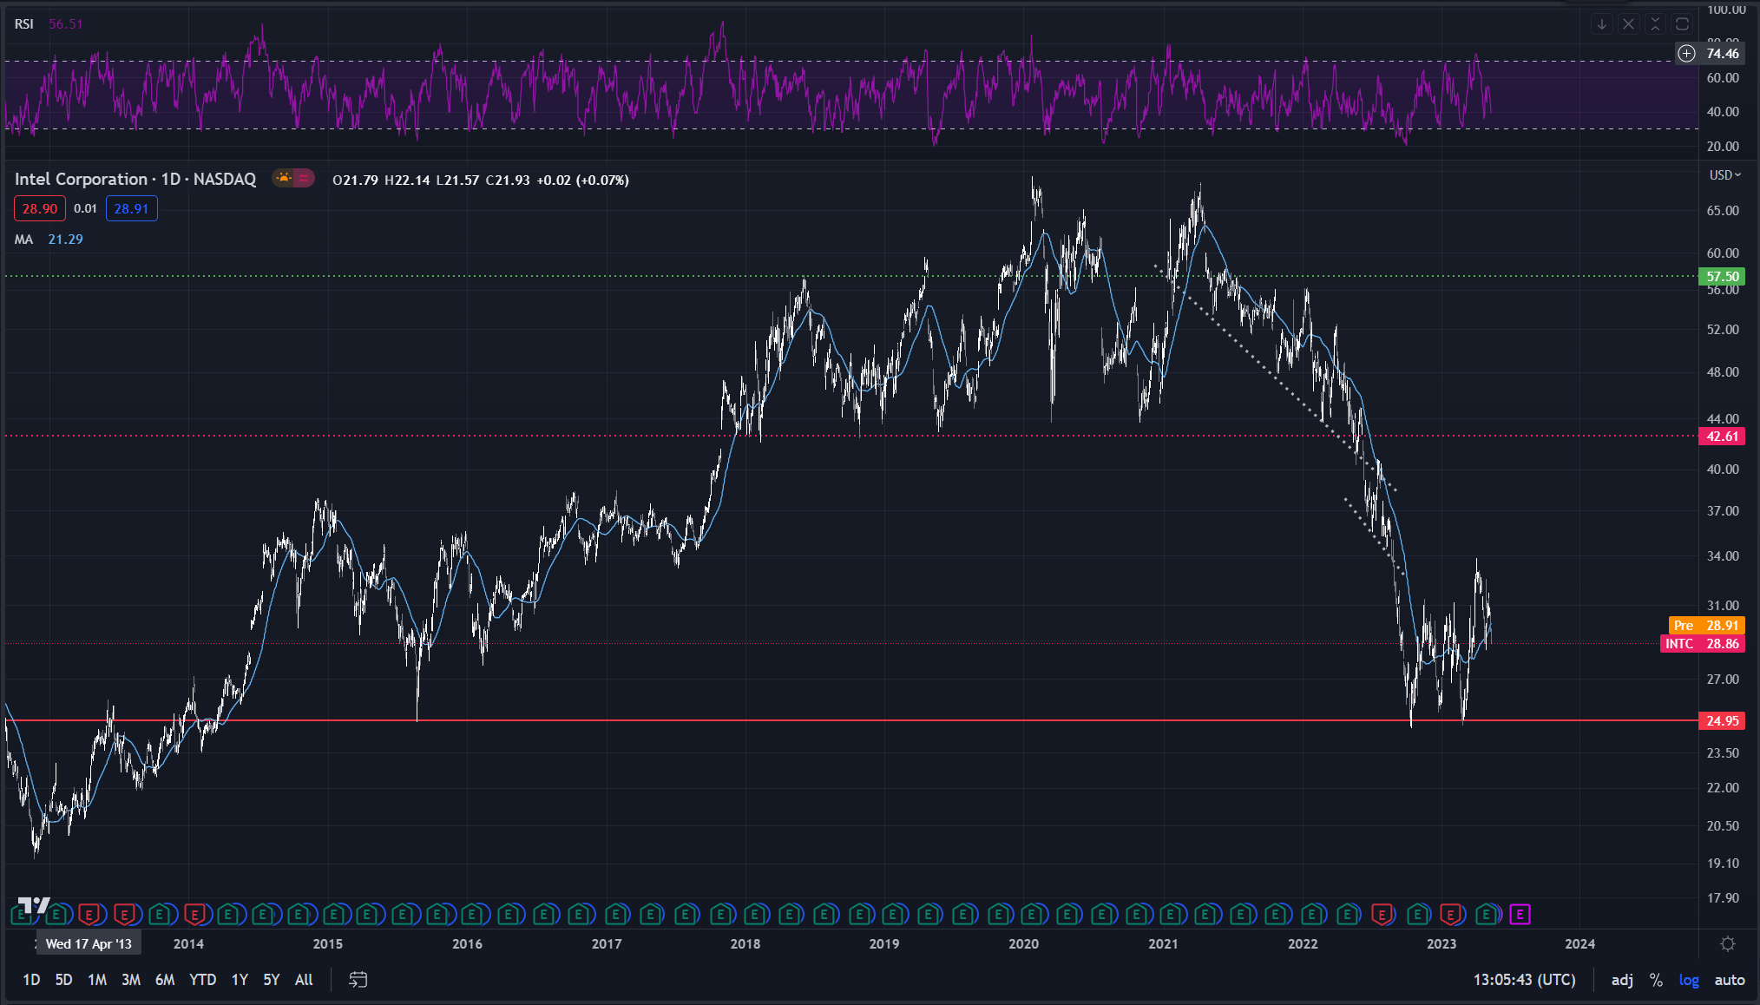
Task: Toggle the percent scale
Action: (x=1656, y=980)
